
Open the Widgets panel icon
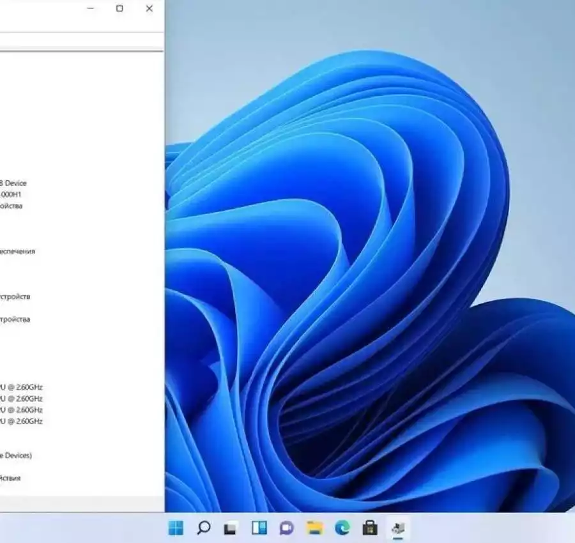coord(259,528)
